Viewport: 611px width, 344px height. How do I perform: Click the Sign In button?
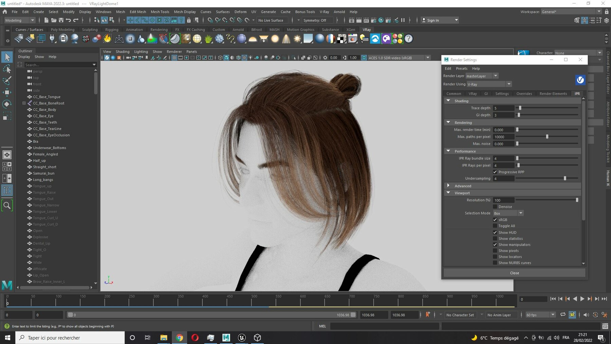click(x=440, y=20)
